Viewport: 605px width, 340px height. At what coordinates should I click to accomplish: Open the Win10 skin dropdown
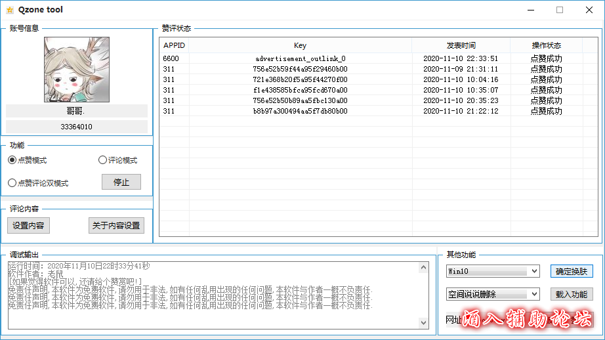click(x=533, y=271)
